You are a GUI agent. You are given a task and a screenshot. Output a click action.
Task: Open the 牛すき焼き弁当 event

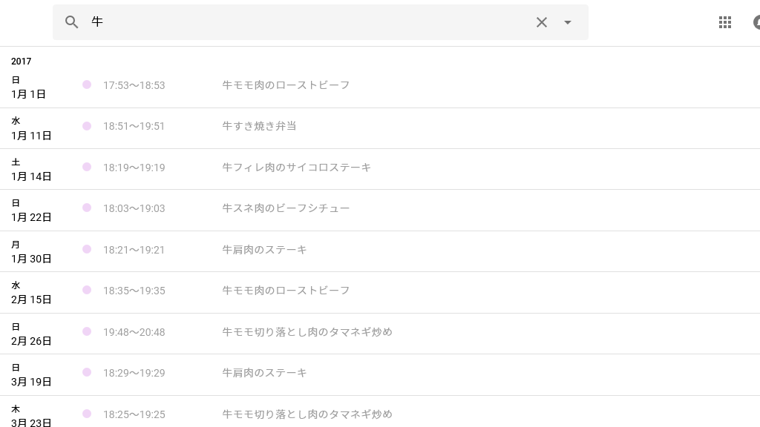coord(259,126)
